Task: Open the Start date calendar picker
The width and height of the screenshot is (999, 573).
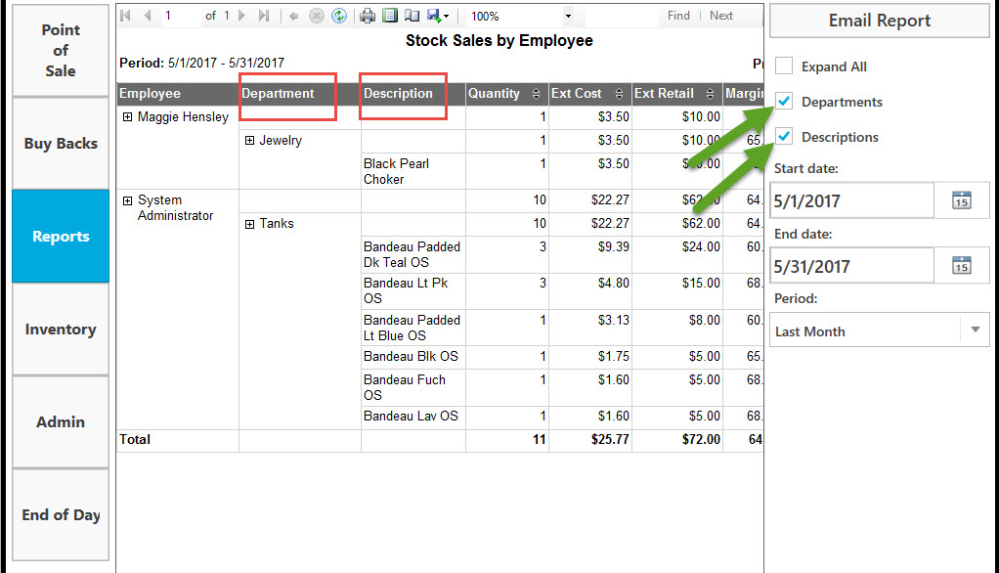Action: pos(962,200)
